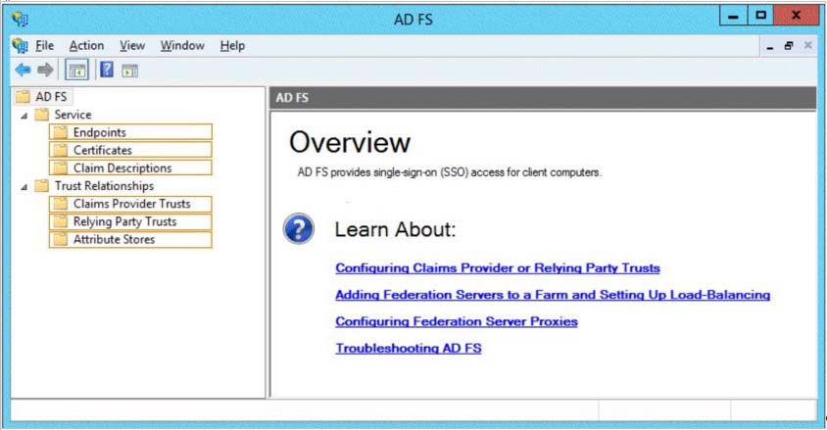The image size is (827, 430).
Task: Open the Action menu
Action: [x=86, y=46]
